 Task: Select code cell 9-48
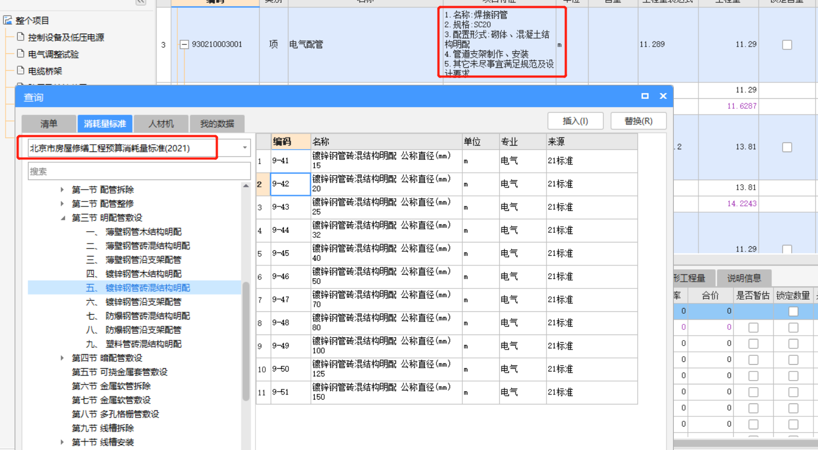(x=291, y=323)
